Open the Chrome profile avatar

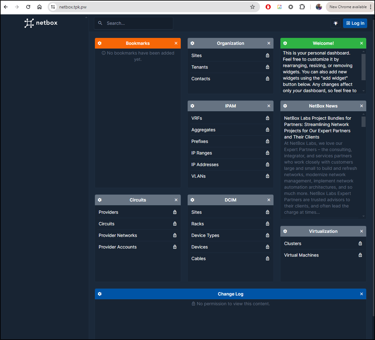(319, 7)
